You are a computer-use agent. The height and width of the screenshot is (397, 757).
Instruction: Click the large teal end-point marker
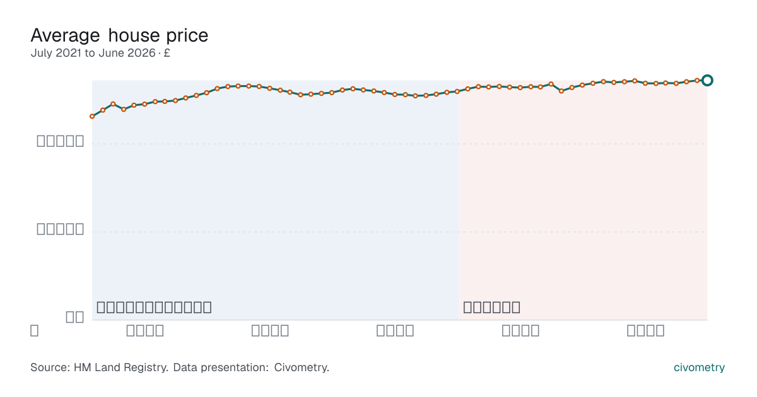[x=707, y=80]
